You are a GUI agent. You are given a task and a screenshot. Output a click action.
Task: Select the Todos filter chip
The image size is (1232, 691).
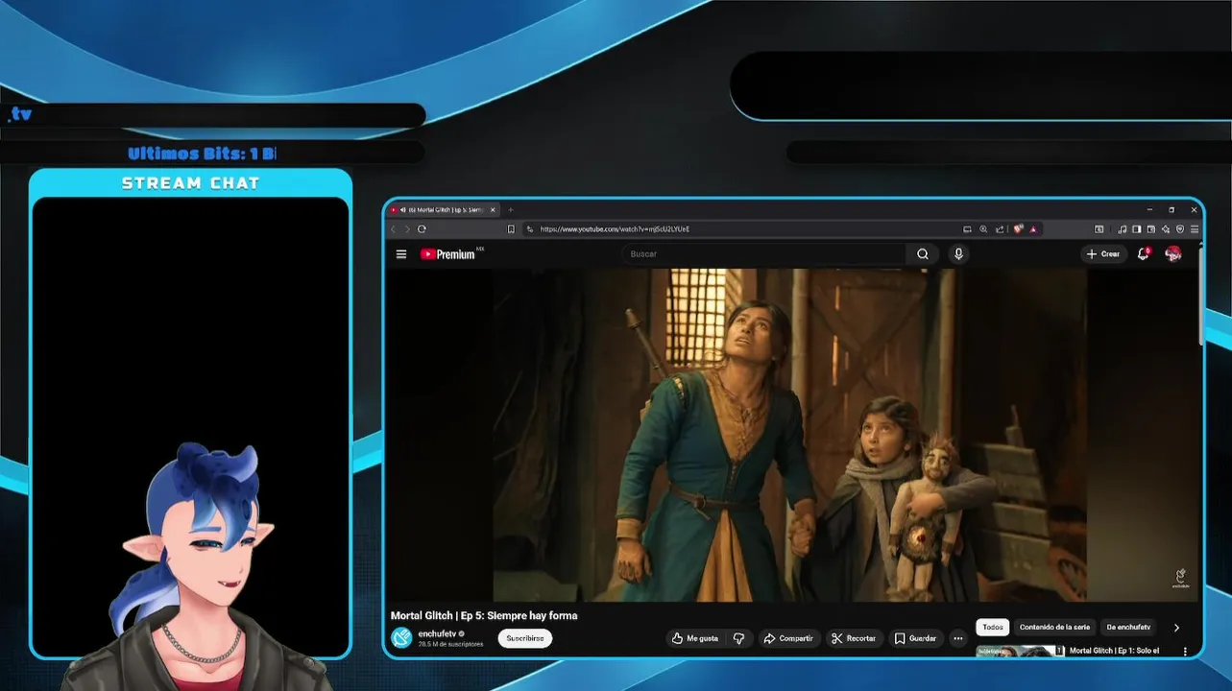click(x=993, y=627)
